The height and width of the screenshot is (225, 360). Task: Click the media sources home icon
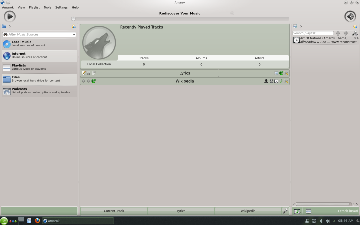4,26
